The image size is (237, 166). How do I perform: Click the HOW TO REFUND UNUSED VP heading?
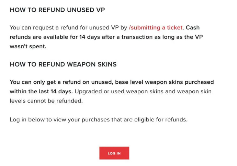click(x=57, y=10)
